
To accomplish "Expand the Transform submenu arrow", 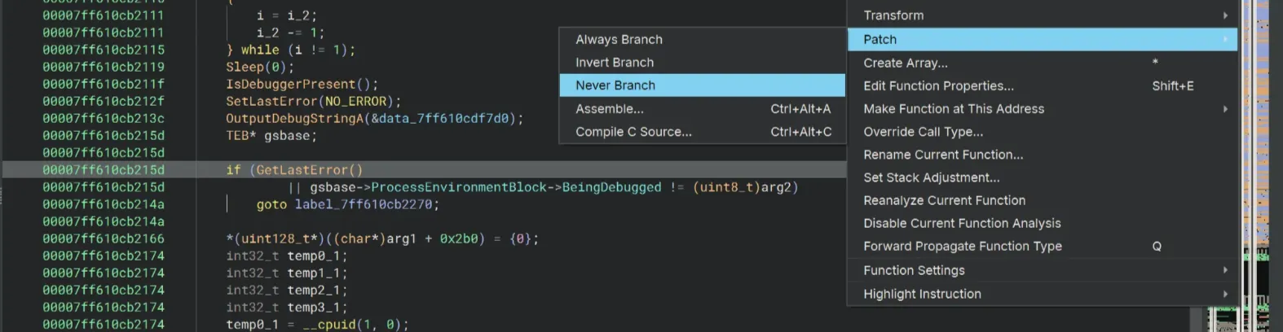I will coord(1225,15).
